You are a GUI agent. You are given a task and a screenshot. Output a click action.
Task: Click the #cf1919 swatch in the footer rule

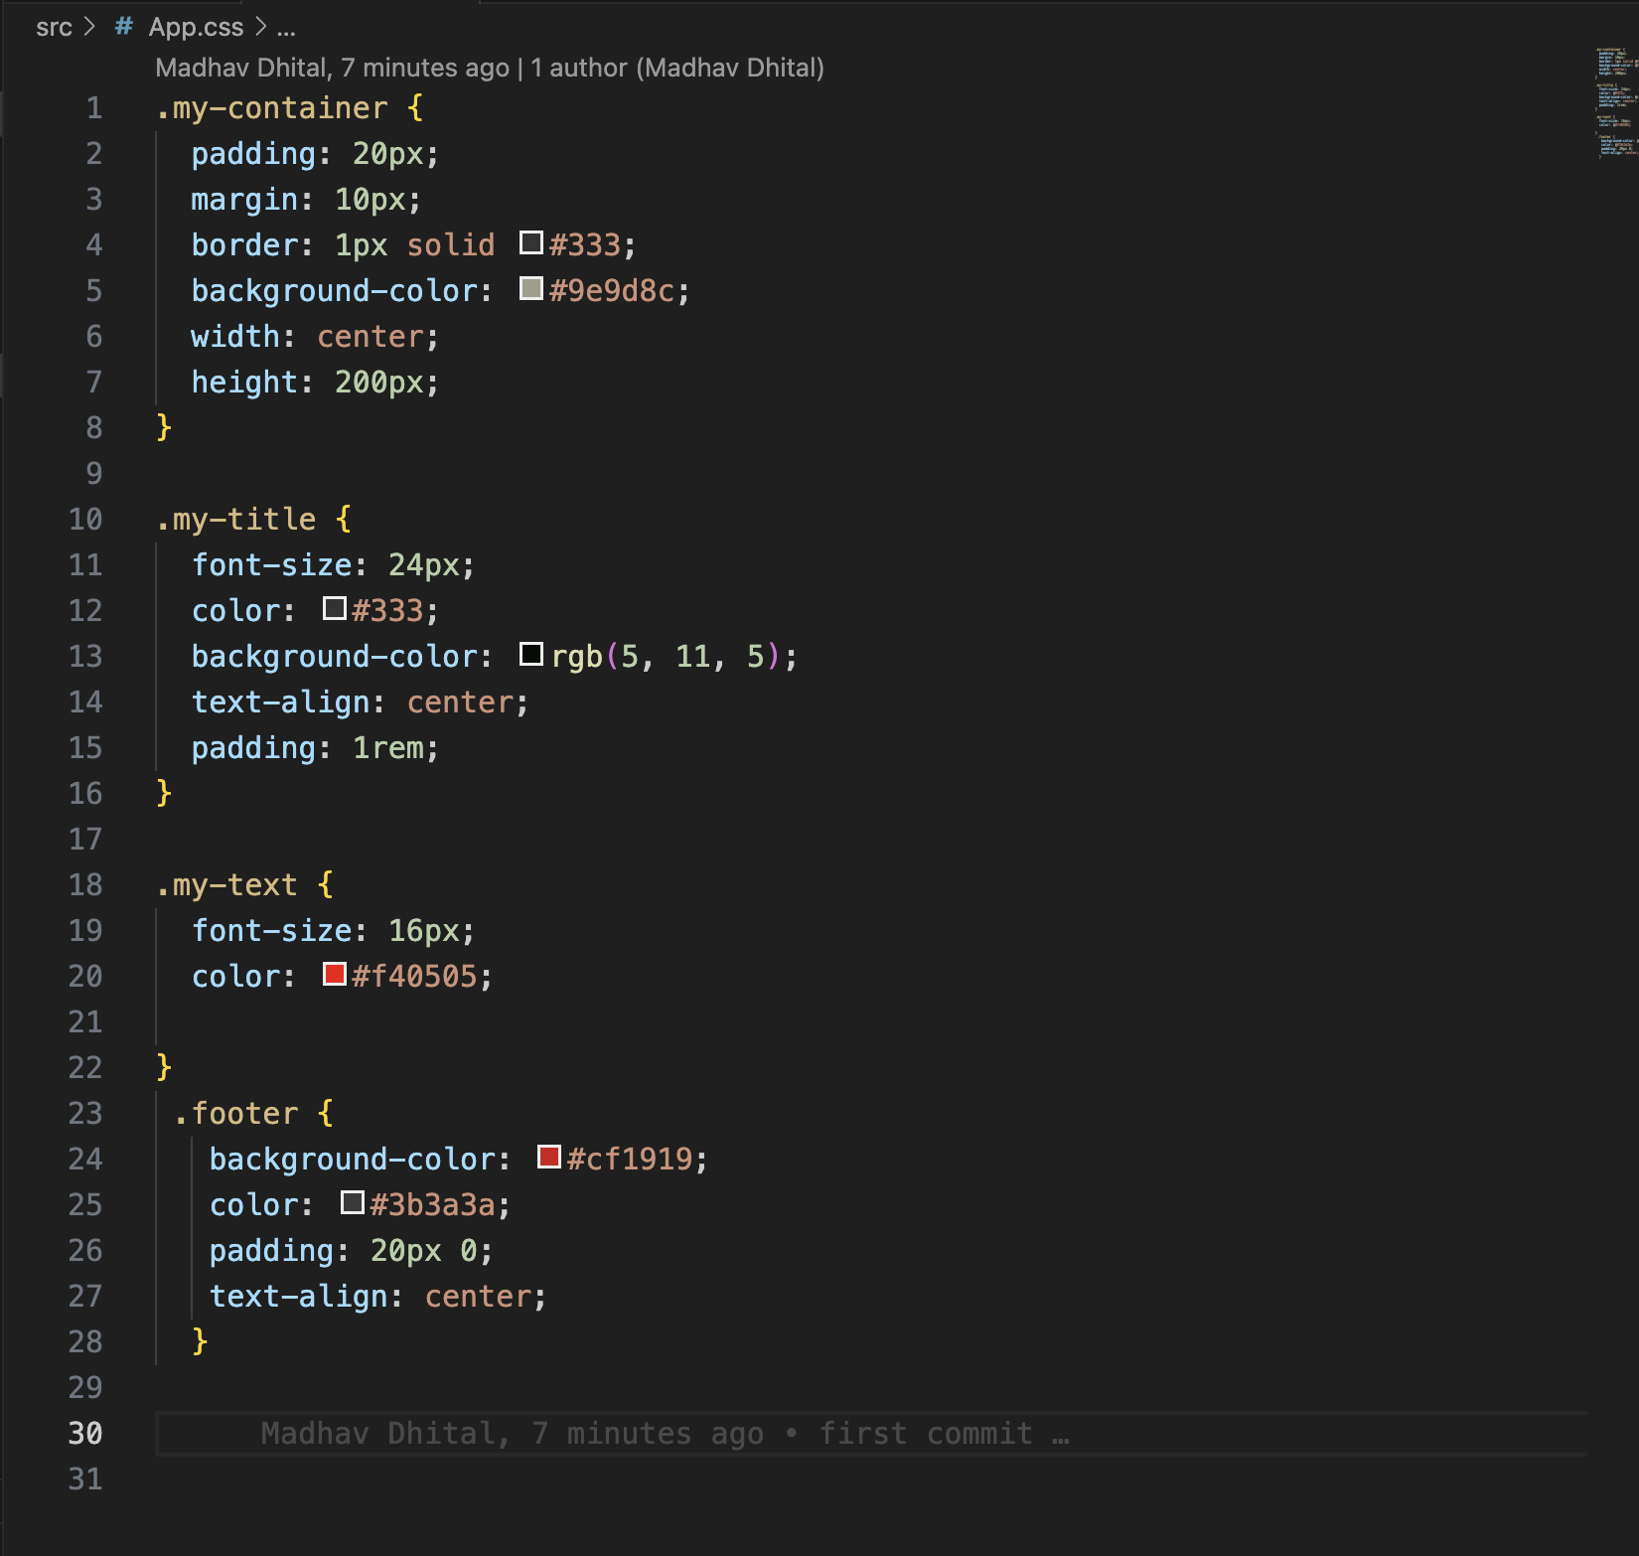click(x=548, y=1156)
